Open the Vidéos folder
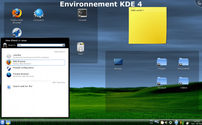Viewport: 202px width, 125px height. point(184,83)
